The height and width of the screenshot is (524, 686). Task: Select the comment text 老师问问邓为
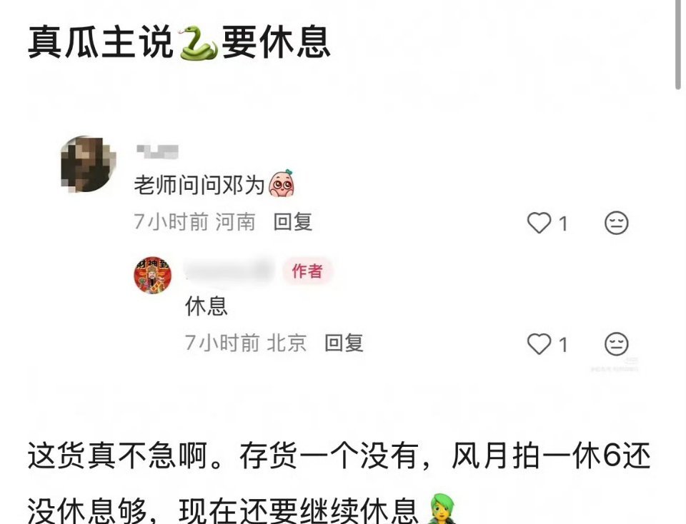pyautogui.click(x=199, y=185)
